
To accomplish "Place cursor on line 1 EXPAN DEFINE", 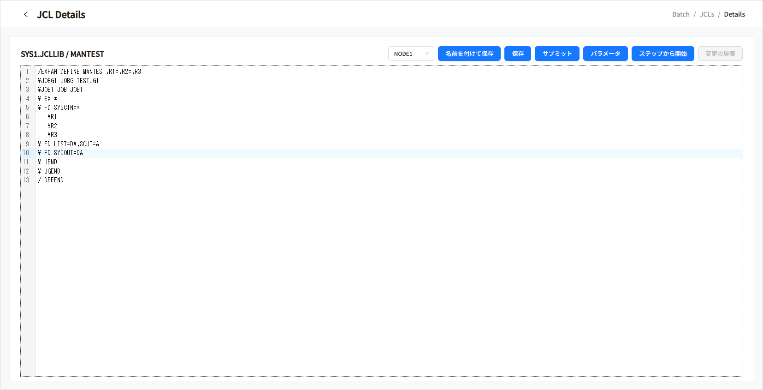I will coord(89,72).
